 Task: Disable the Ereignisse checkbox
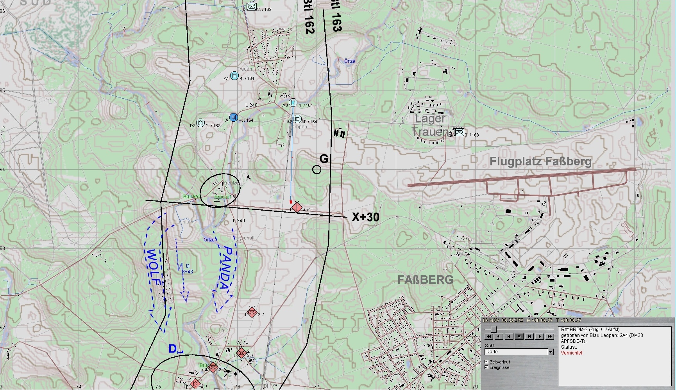click(x=486, y=367)
